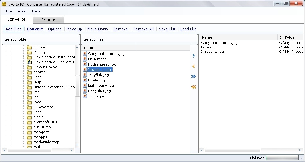Click the file icon beside Chrysanthemum.jpg in Select Files

point(85,54)
